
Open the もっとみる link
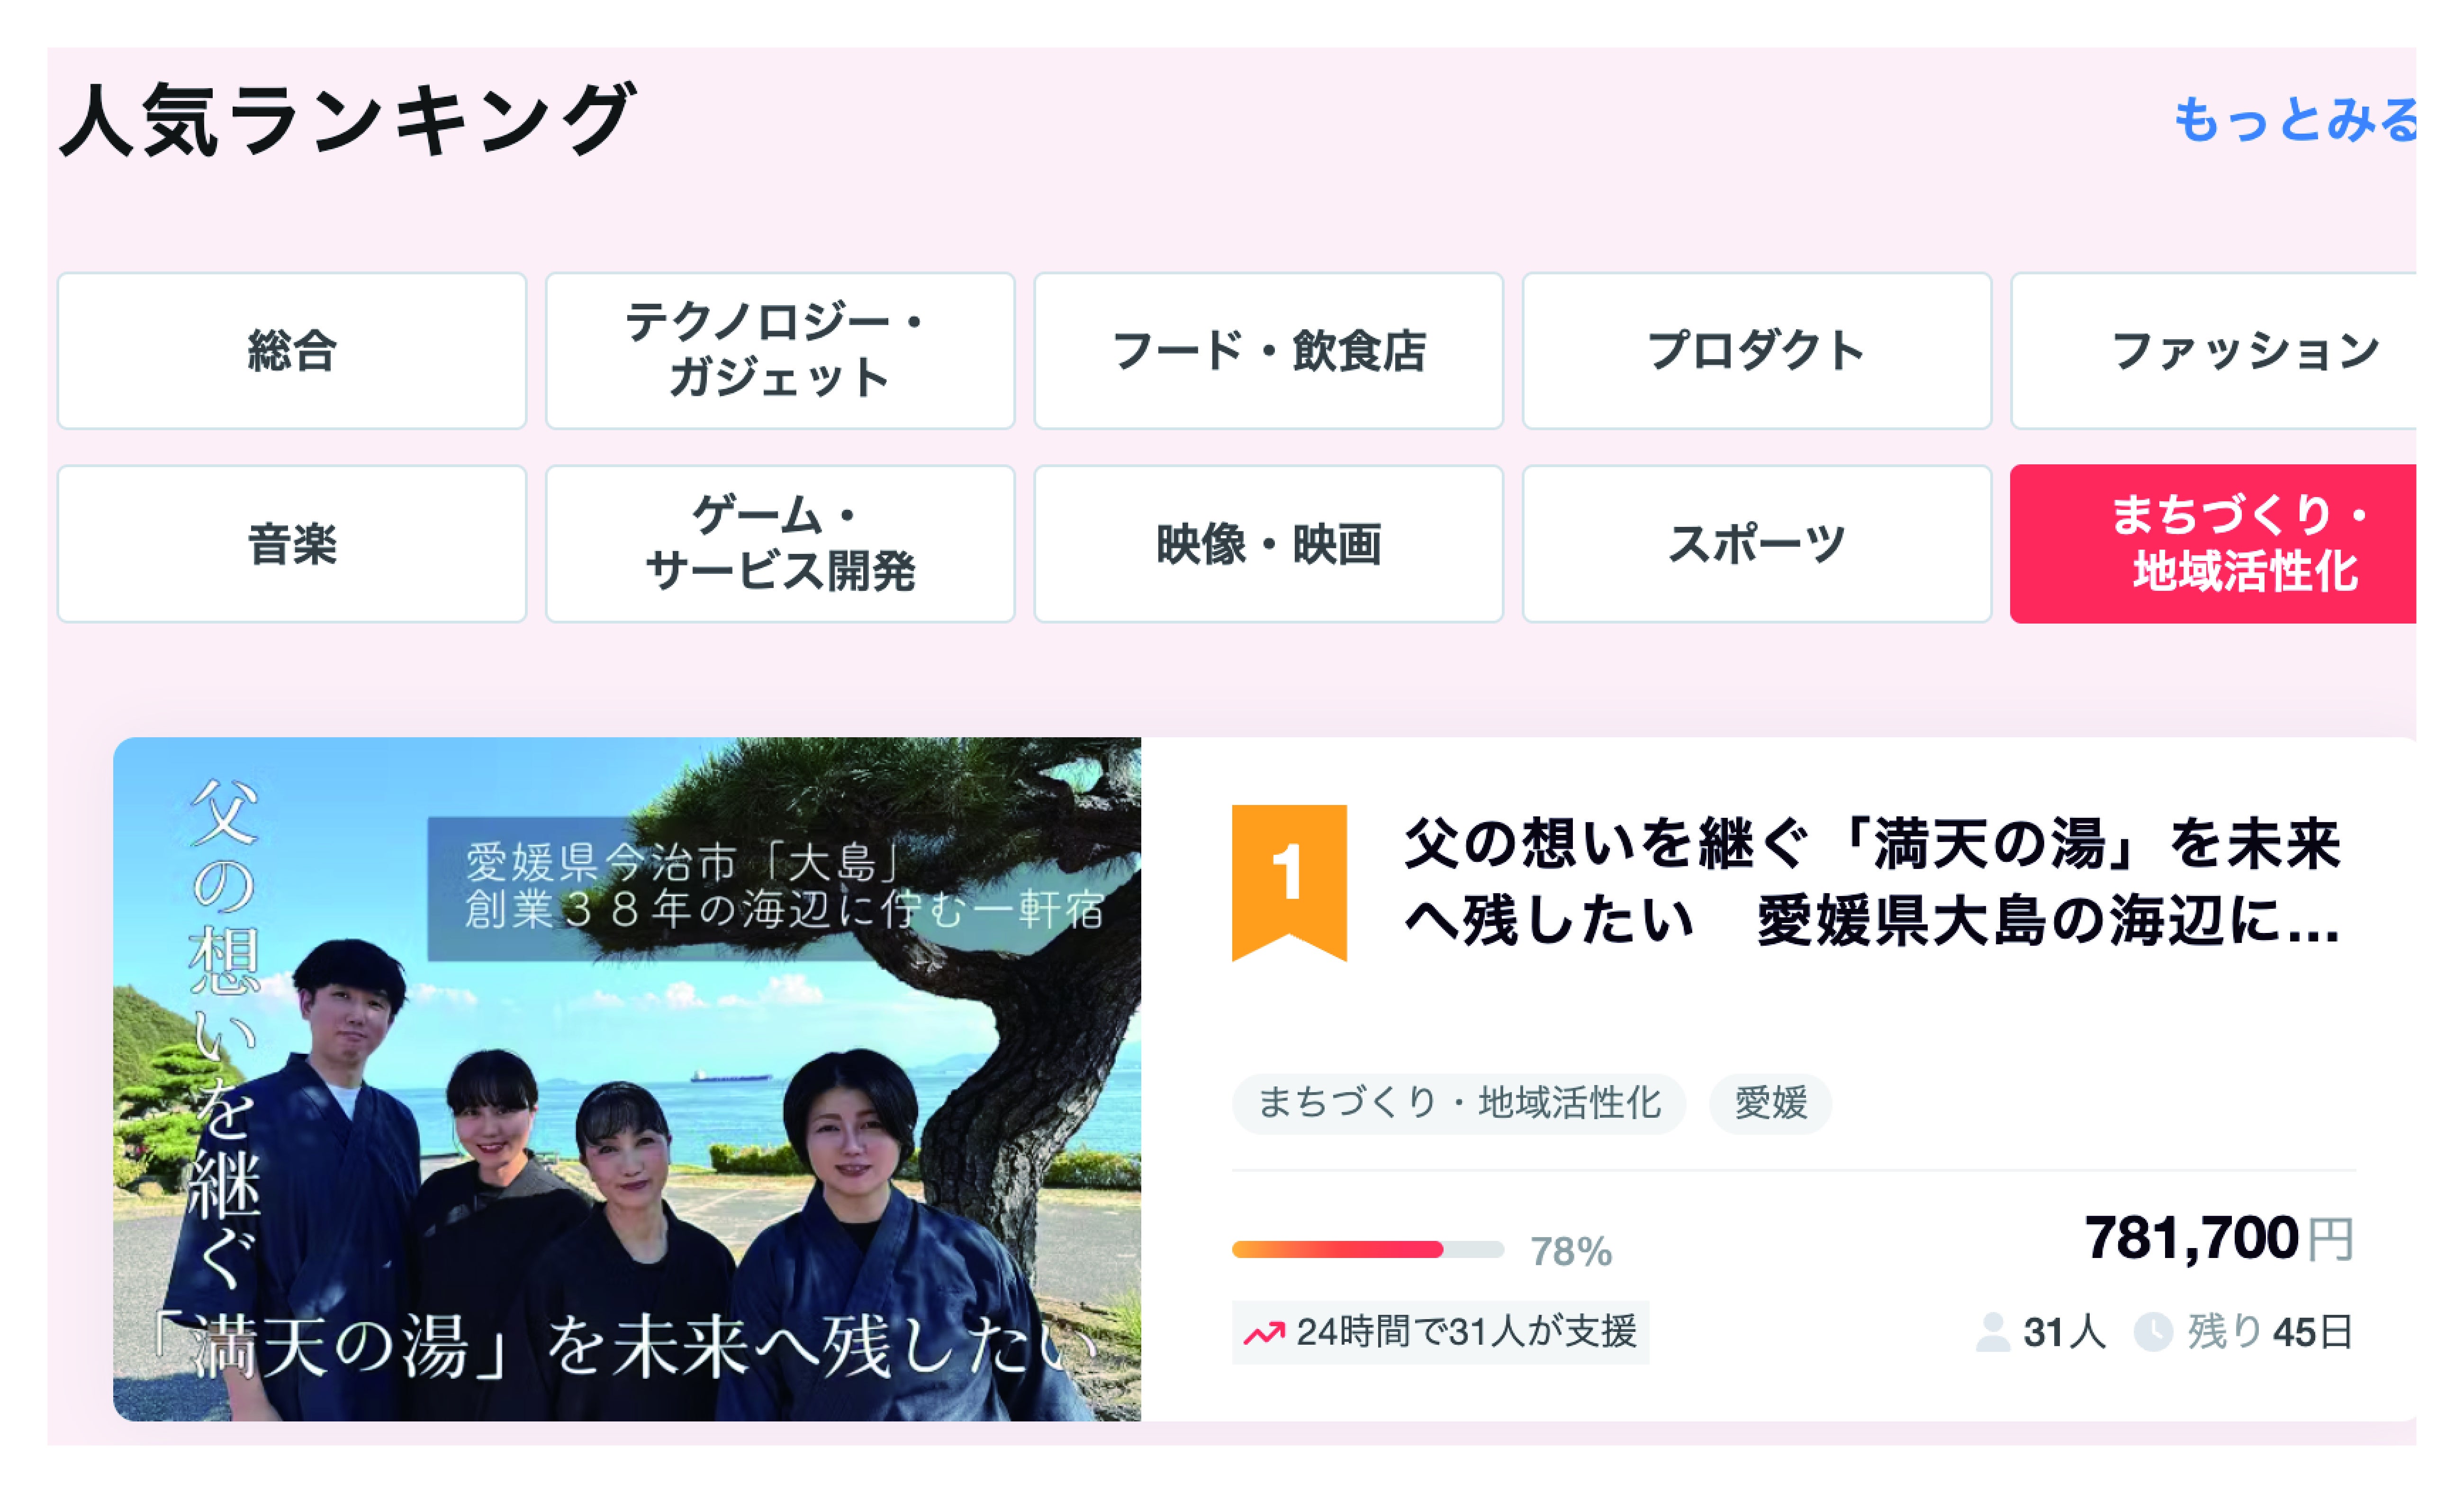(x=2295, y=120)
